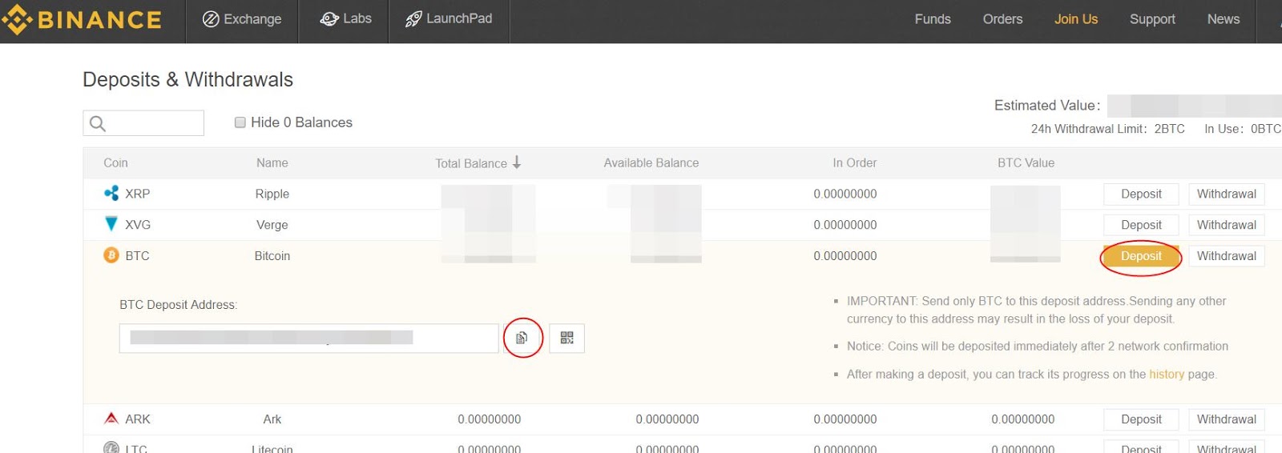This screenshot has height=453, width=1282.
Task: Click the BTC Deposit Address label
Action: pyautogui.click(x=178, y=305)
